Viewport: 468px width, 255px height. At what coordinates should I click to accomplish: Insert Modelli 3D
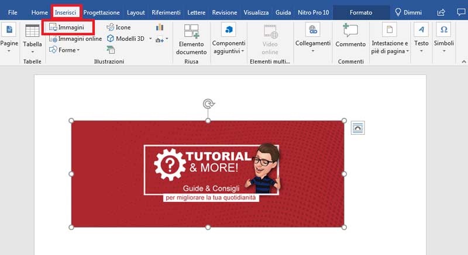coord(126,39)
